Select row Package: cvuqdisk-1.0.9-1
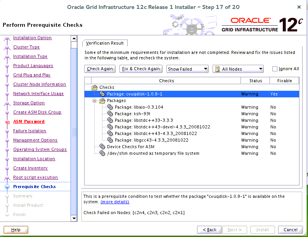The height and width of the screenshot is (237, 308). [x=192, y=94]
